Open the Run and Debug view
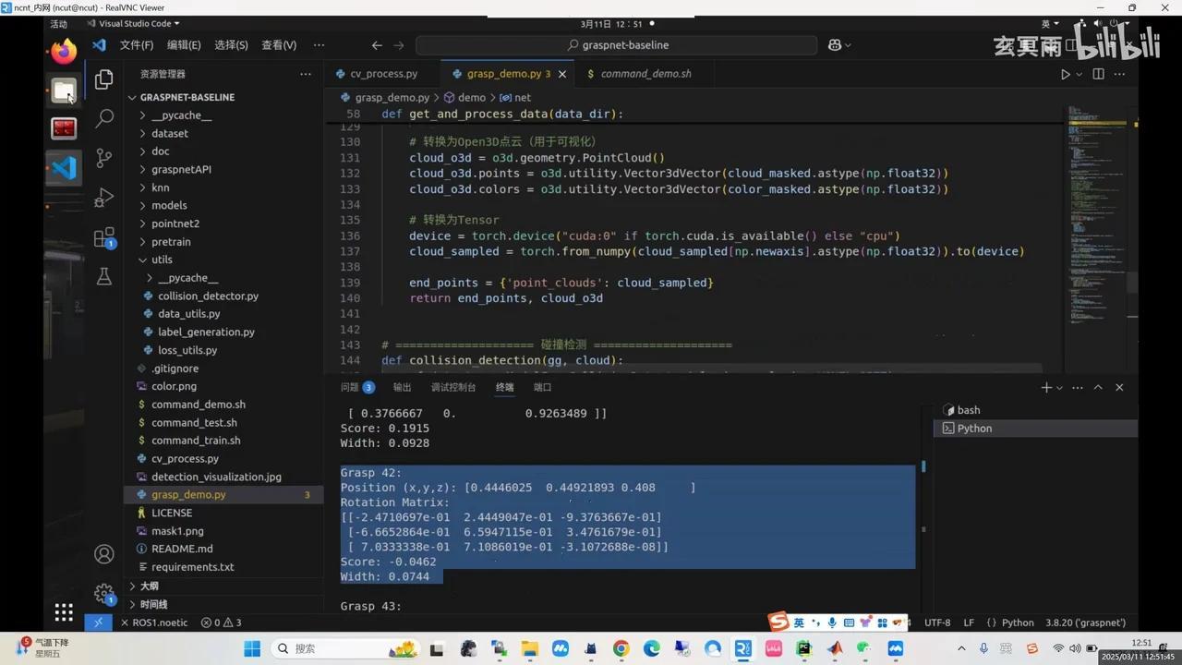This screenshot has width=1182, height=665. tap(103, 198)
